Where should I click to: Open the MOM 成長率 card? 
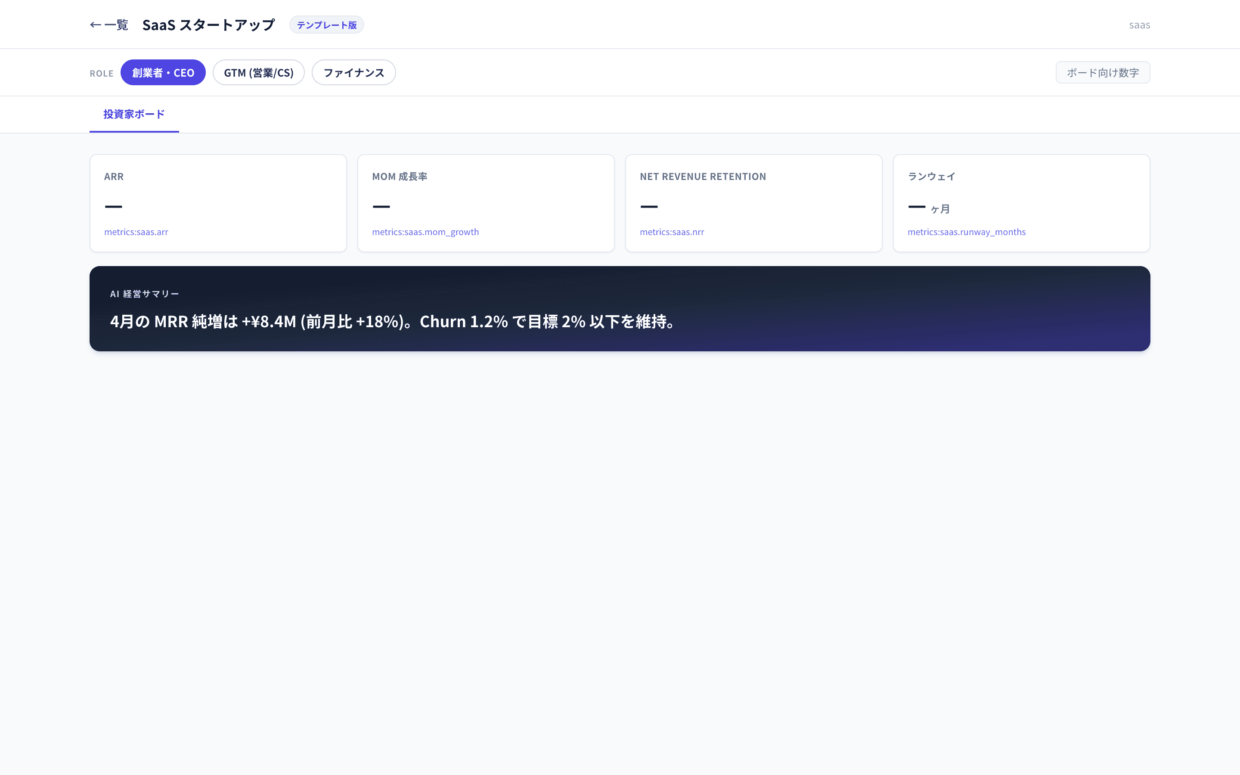(x=486, y=203)
